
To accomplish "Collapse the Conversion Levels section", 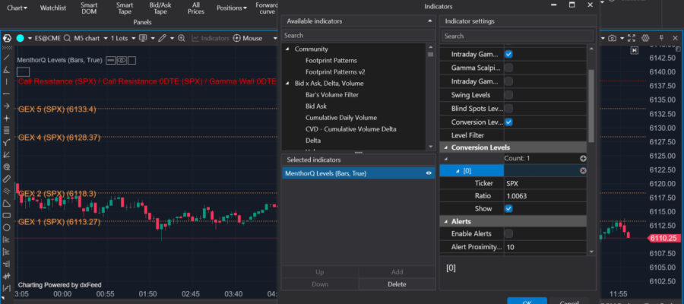I will tap(445, 147).
